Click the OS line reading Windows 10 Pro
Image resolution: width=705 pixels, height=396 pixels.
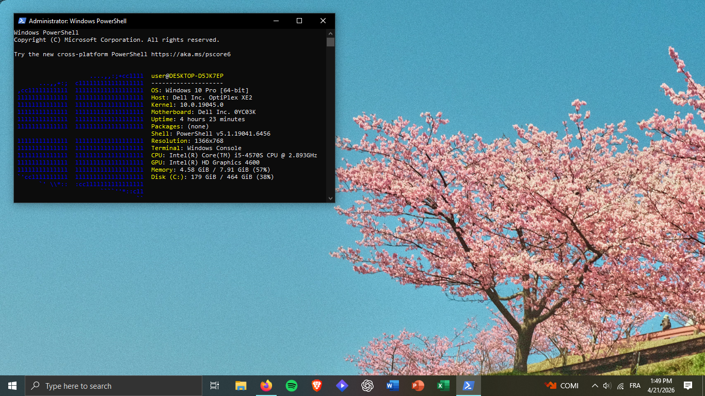200,90
